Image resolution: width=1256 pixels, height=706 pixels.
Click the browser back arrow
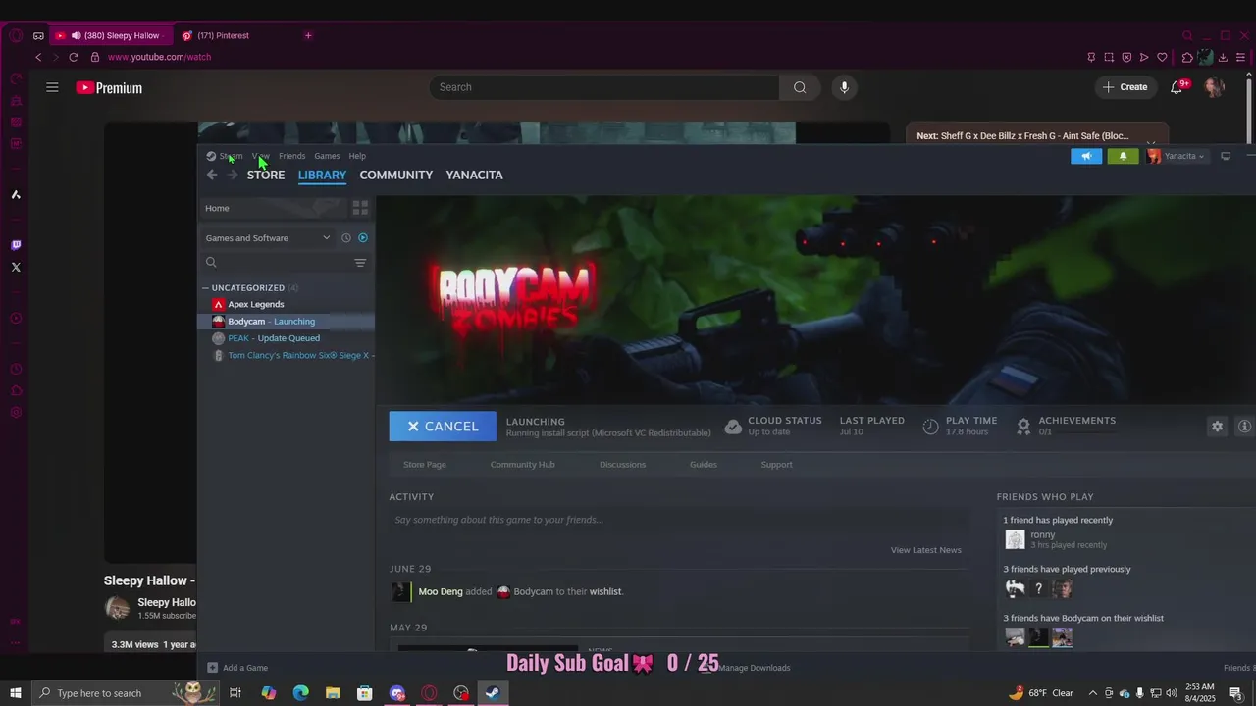pos(38,57)
